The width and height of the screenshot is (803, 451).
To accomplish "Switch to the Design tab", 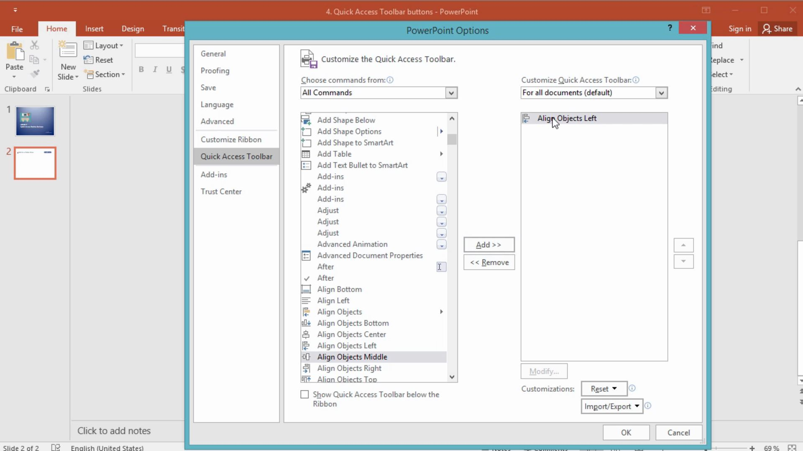I will pyautogui.click(x=133, y=28).
